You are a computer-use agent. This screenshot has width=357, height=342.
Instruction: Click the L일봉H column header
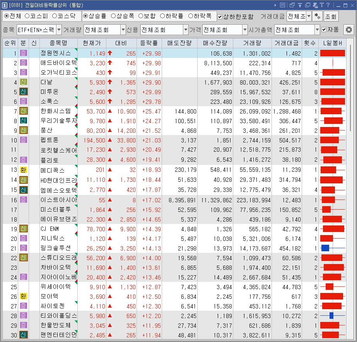pos(332,43)
